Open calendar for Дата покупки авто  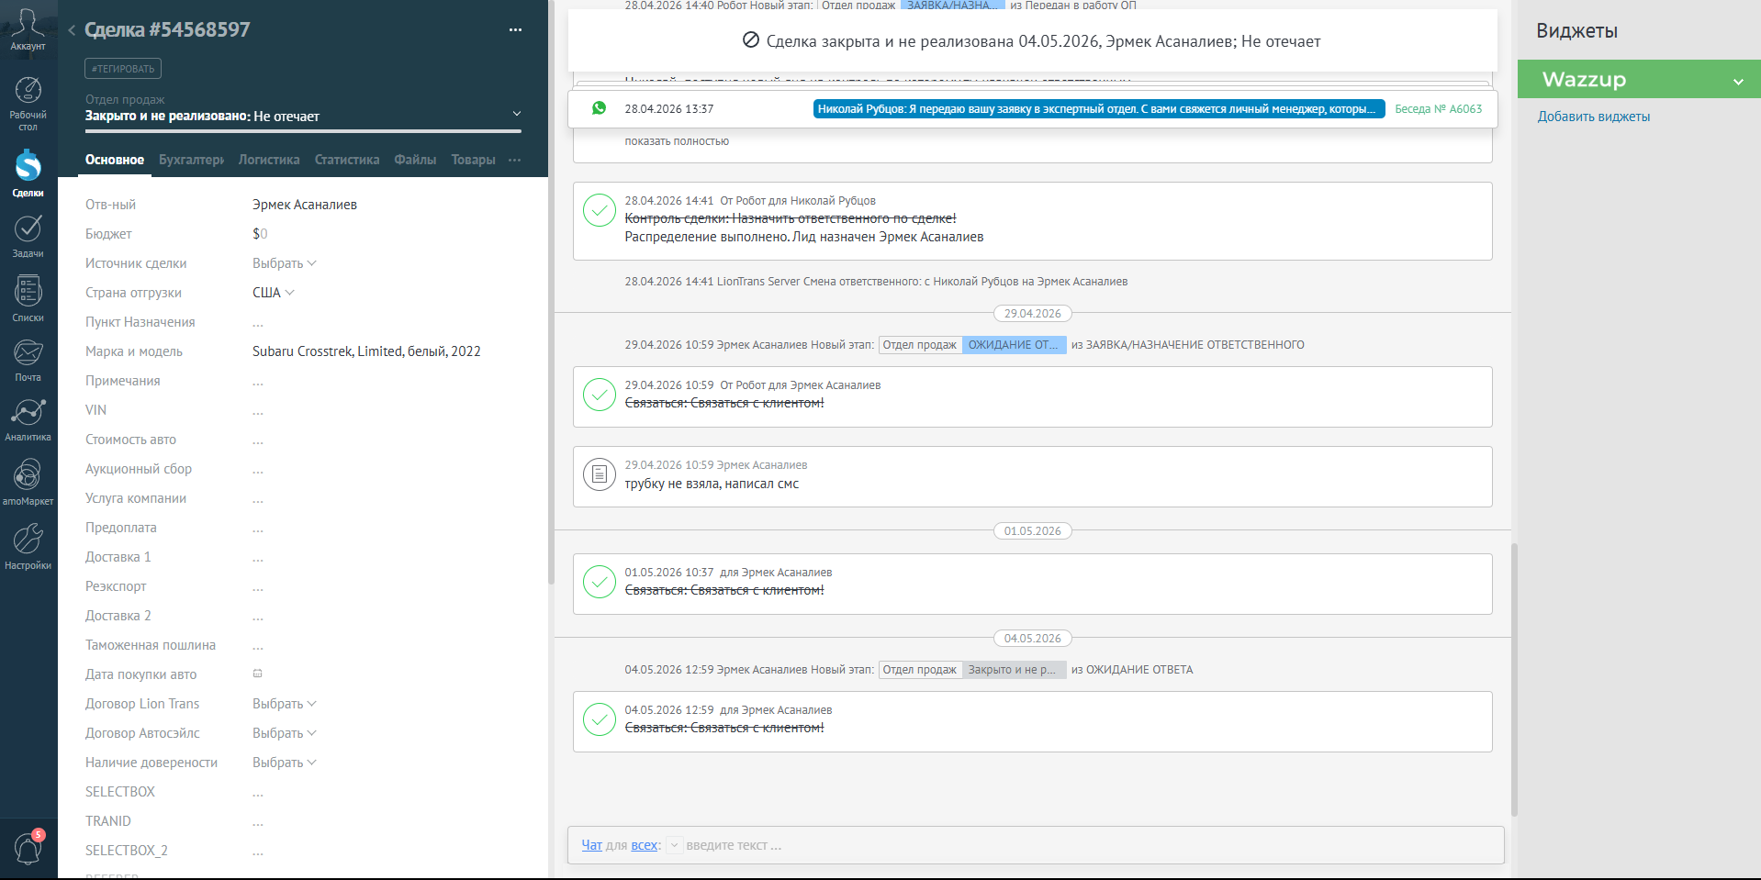[258, 674]
